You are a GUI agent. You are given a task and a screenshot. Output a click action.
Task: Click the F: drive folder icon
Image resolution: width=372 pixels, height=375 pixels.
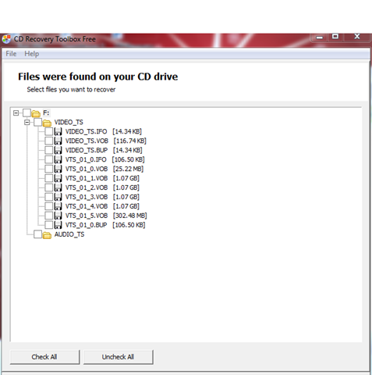36,113
